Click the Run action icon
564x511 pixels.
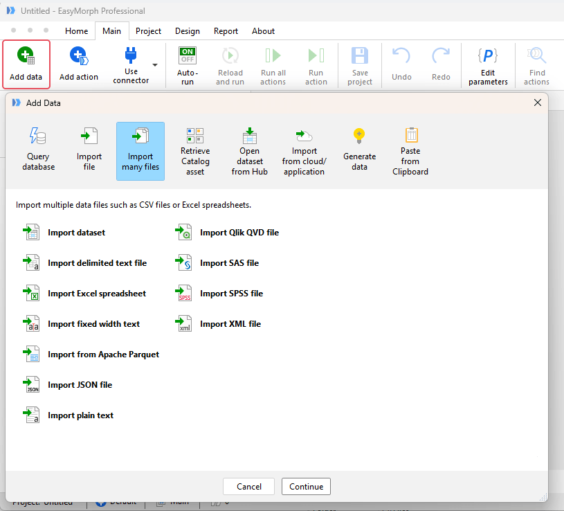click(316, 55)
